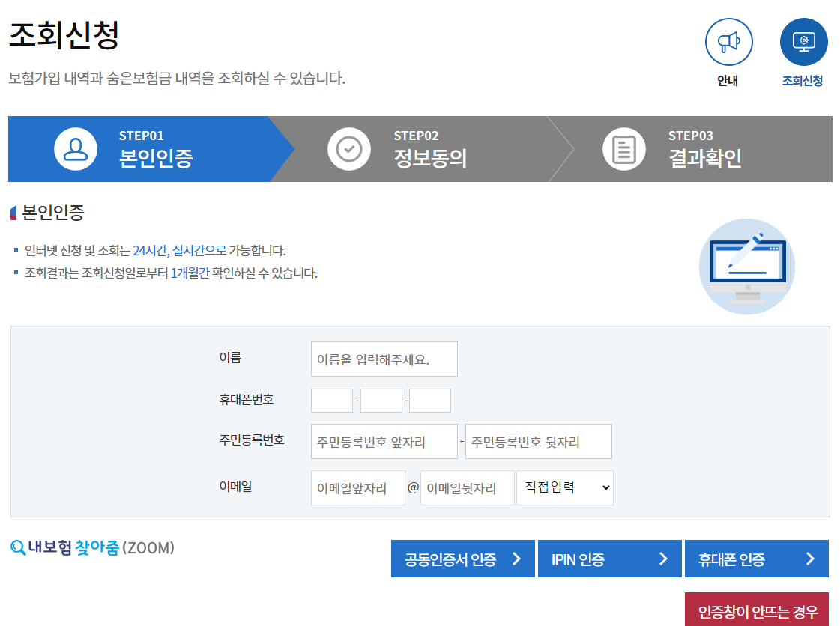Focus the first 휴대폰번호 box
This screenshot has height=626, width=840.
pos(332,401)
